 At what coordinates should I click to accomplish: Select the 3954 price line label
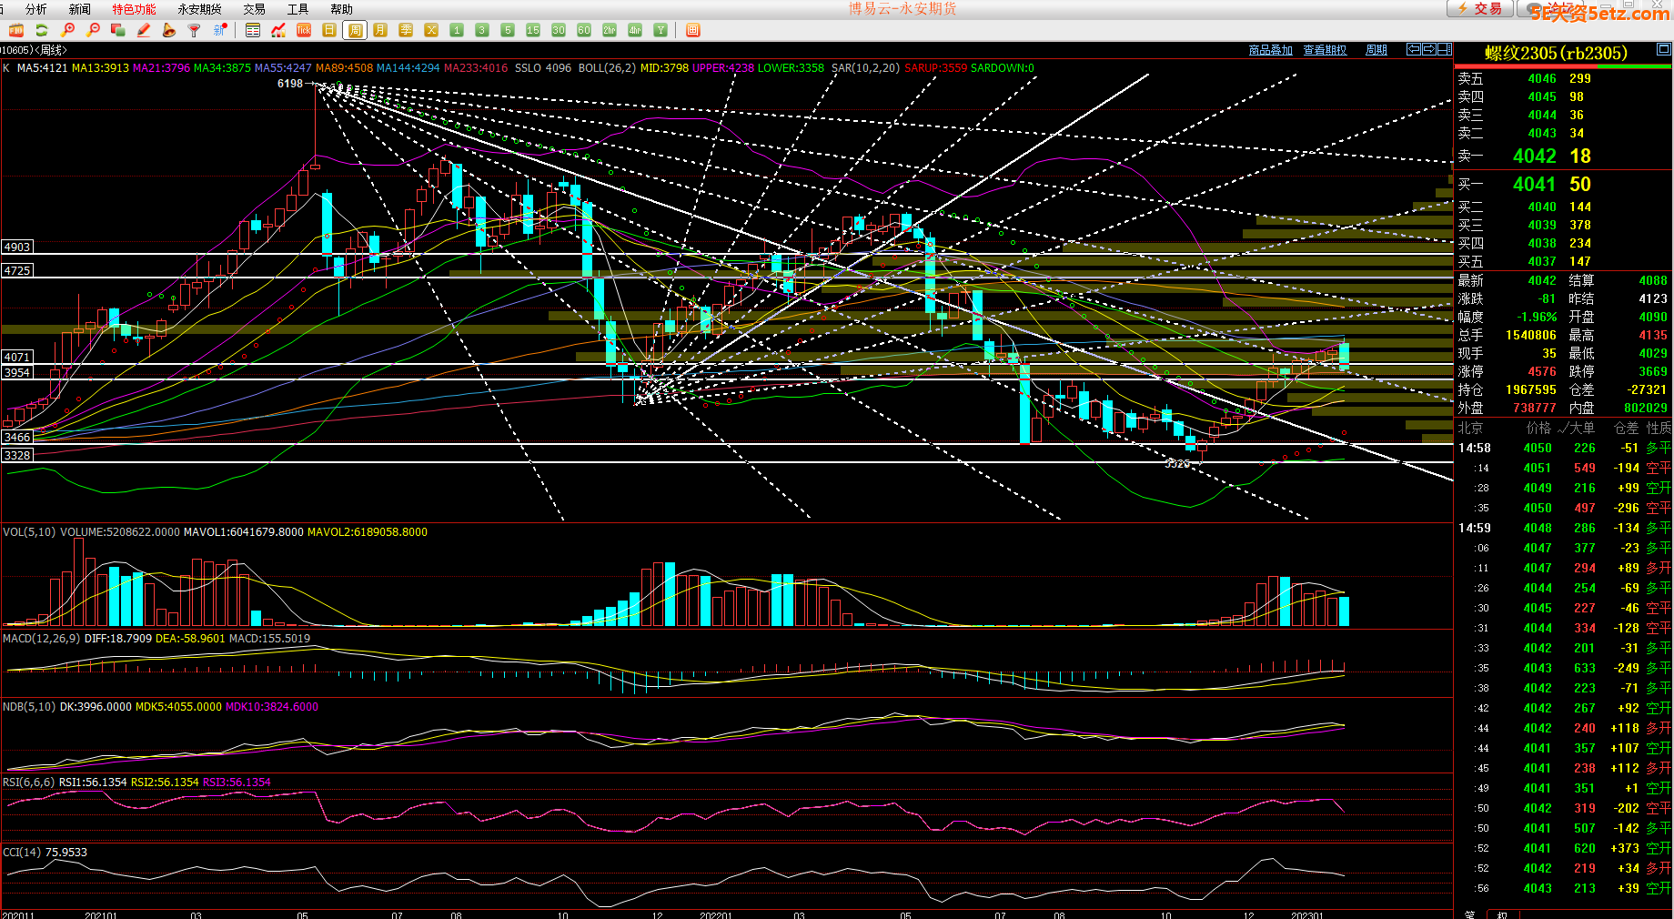coord(17,372)
